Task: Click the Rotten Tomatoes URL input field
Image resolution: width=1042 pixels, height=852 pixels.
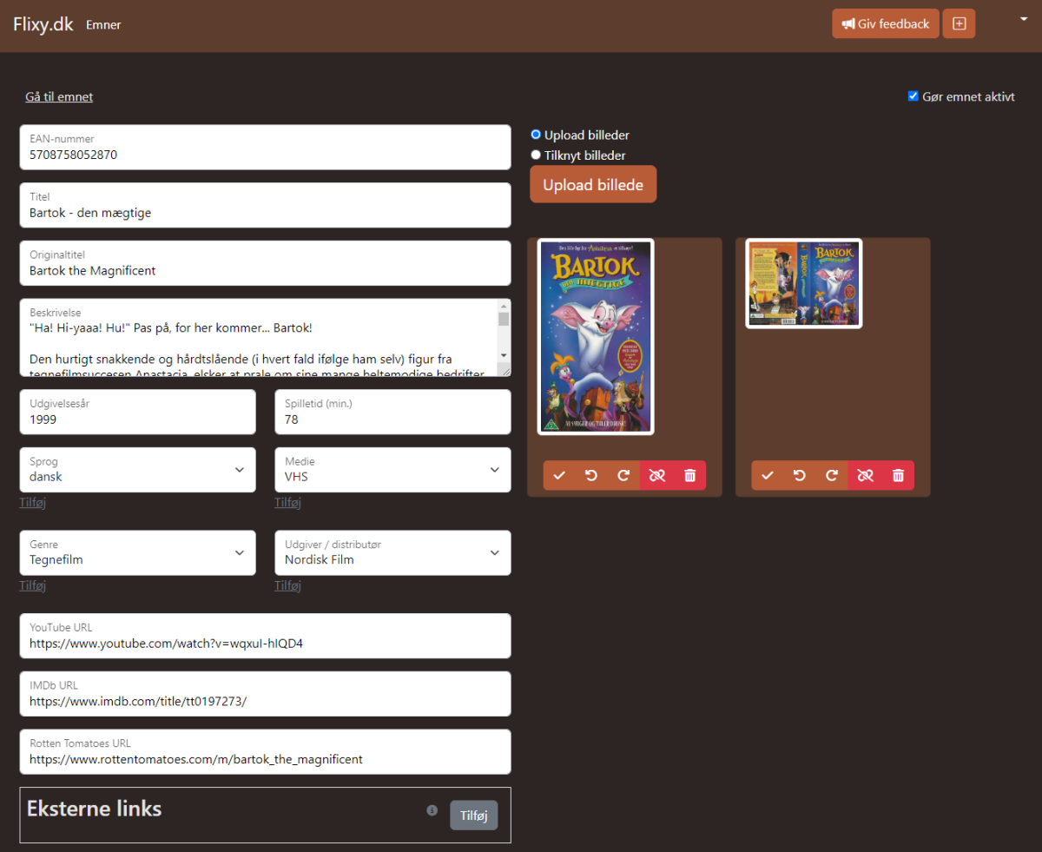Action: [x=265, y=751]
